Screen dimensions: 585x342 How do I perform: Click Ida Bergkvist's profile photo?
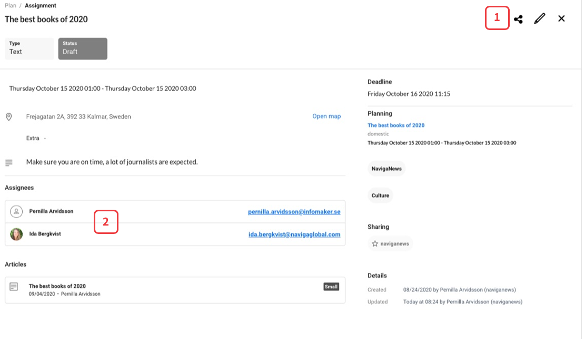click(16, 234)
